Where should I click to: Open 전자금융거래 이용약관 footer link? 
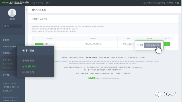point(76,58)
